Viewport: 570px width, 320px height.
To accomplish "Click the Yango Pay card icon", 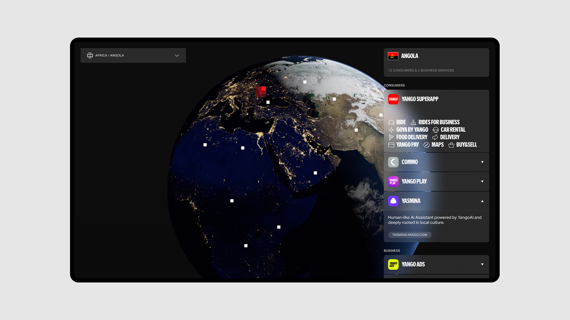I will 391,145.
